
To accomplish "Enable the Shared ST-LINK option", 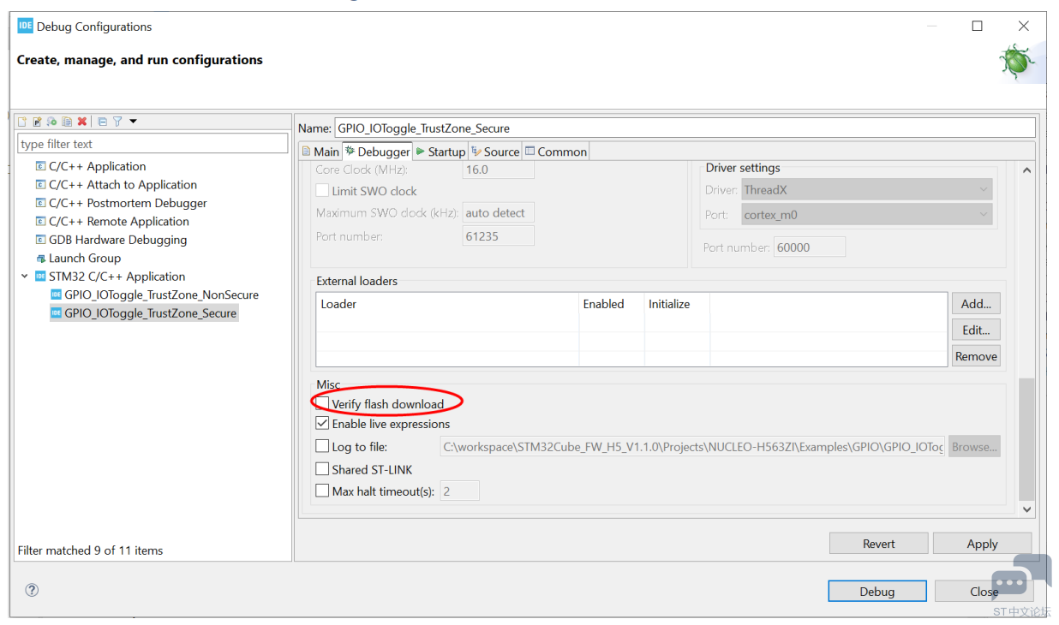I will tap(322, 469).
